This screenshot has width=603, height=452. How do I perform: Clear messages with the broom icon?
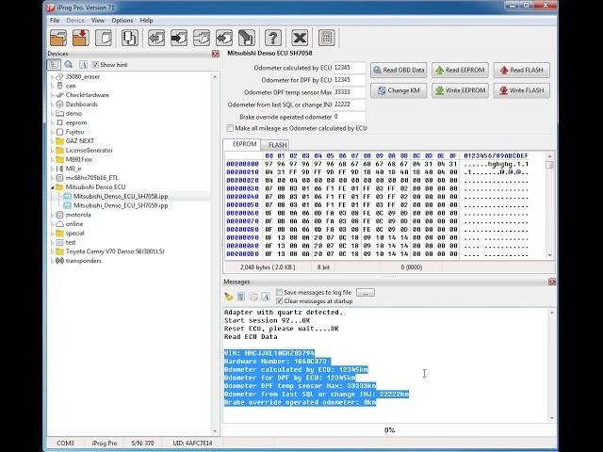click(229, 297)
